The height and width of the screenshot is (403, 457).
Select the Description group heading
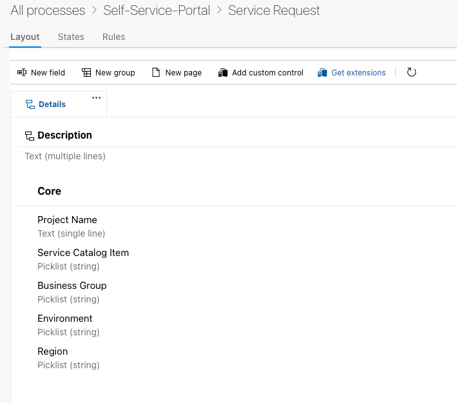pos(64,135)
